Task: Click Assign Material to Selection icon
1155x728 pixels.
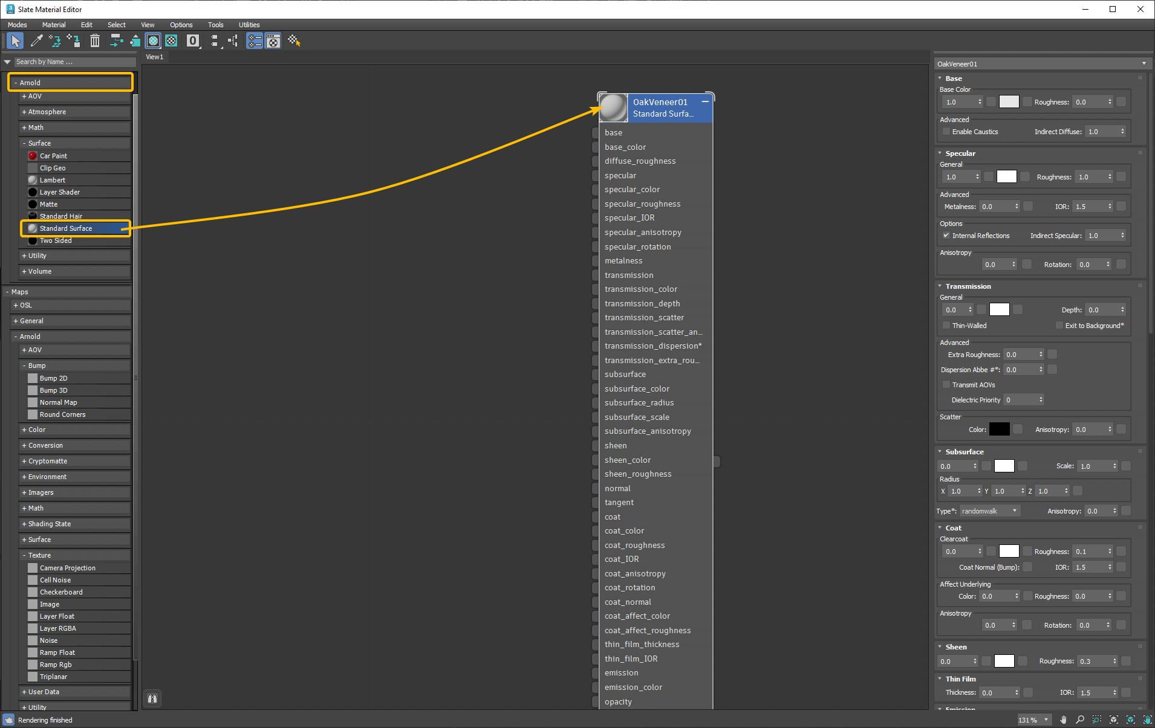Action: pyautogui.click(x=74, y=40)
